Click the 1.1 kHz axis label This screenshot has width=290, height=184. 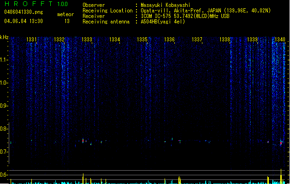pyautogui.click(x=4, y=60)
